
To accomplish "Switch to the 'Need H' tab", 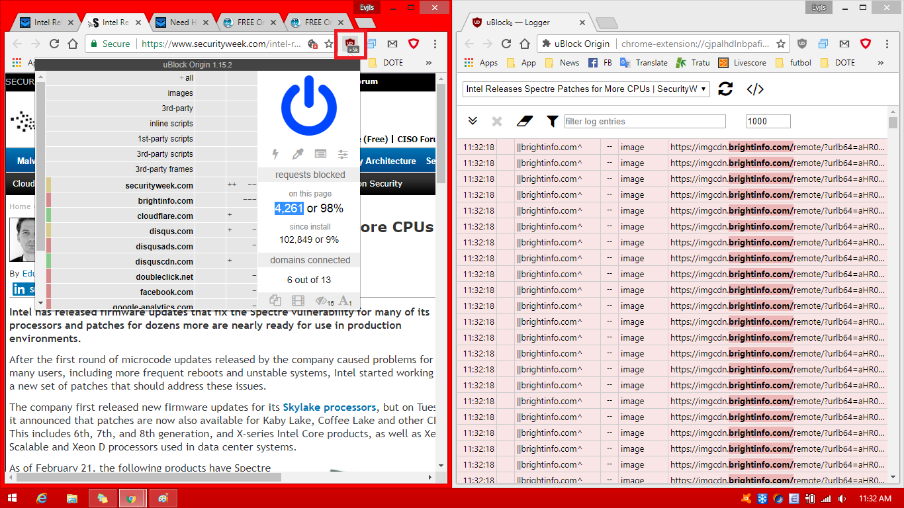I will tap(181, 22).
